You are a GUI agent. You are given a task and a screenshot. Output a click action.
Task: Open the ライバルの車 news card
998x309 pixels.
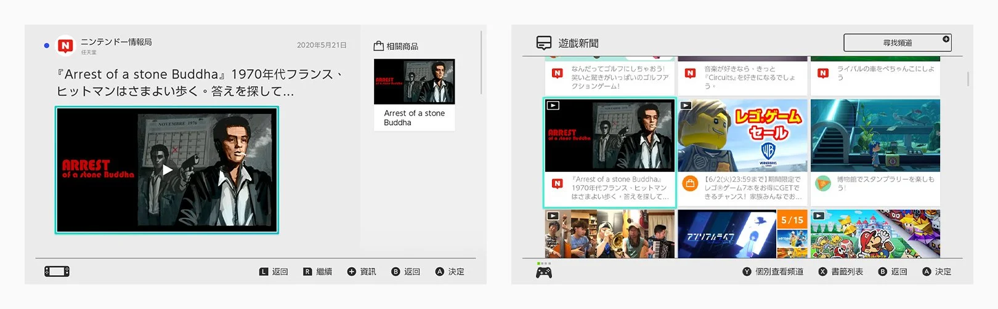875,76
